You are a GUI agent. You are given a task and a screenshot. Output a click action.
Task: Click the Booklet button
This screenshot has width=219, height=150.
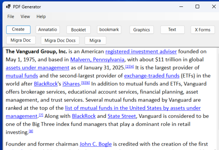click(79, 30)
